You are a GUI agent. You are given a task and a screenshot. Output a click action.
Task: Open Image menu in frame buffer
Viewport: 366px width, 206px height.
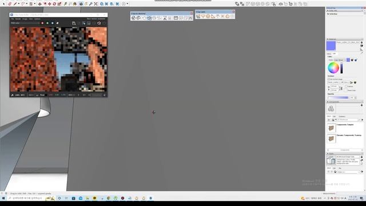click(25, 19)
